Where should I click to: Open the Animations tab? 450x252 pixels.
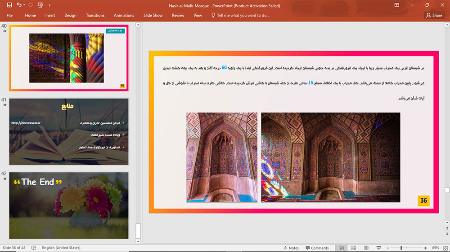[124, 15]
